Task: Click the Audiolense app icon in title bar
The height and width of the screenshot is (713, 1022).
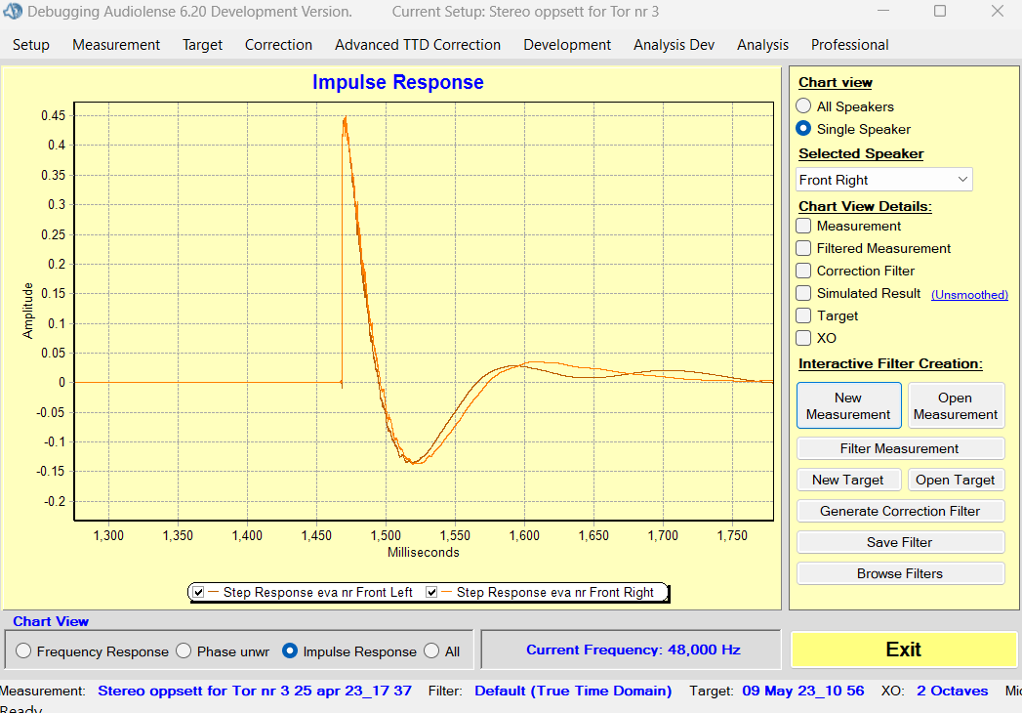Action: click(13, 11)
